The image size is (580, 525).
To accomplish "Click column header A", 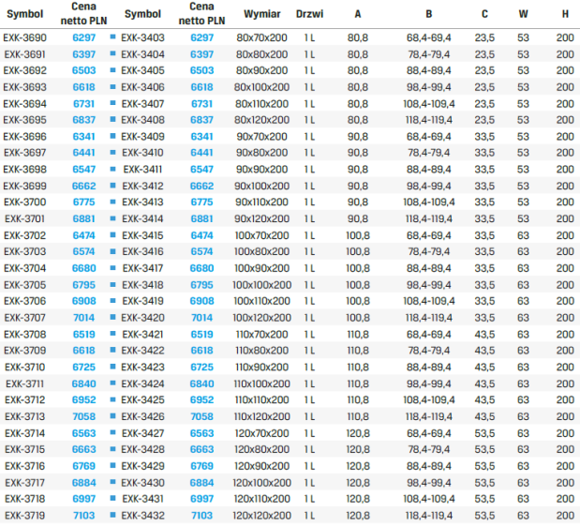I will coord(358,14).
